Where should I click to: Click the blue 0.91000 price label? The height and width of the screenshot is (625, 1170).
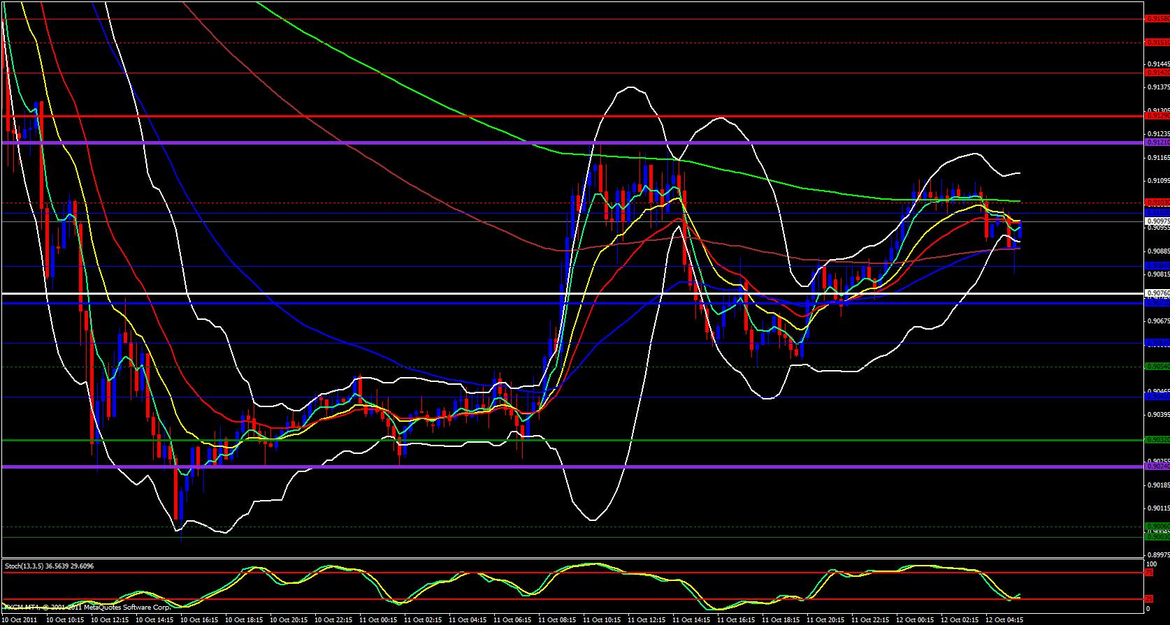tap(1157, 212)
